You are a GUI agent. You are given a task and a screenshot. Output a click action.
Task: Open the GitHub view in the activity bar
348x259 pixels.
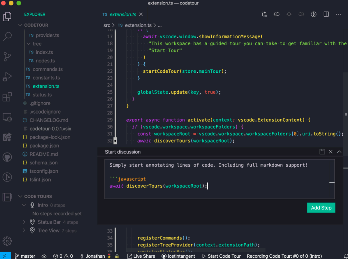click(x=7, y=157)
